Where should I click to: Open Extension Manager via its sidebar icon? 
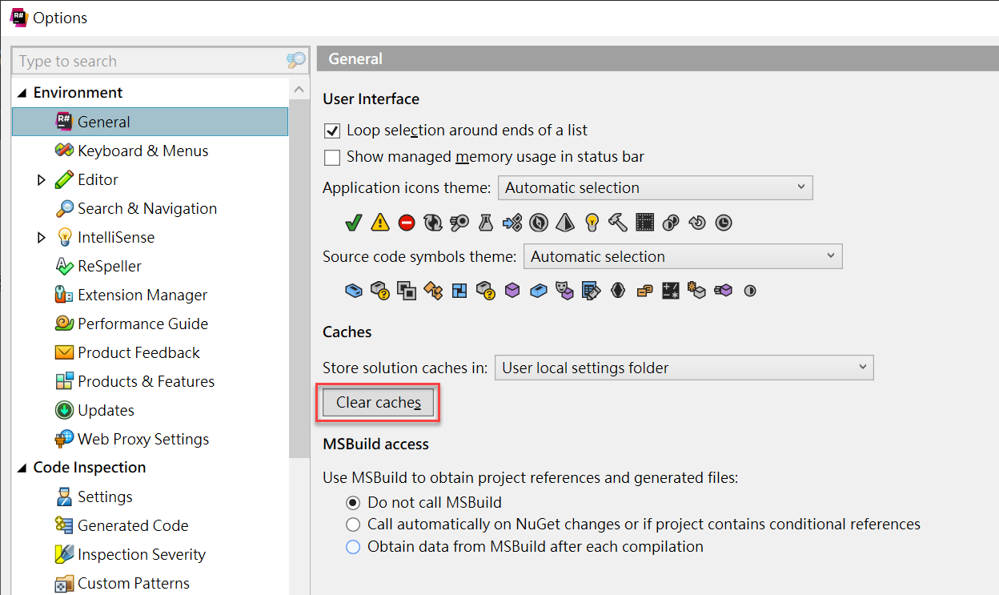pyautogui.click(x=62, y=295)
